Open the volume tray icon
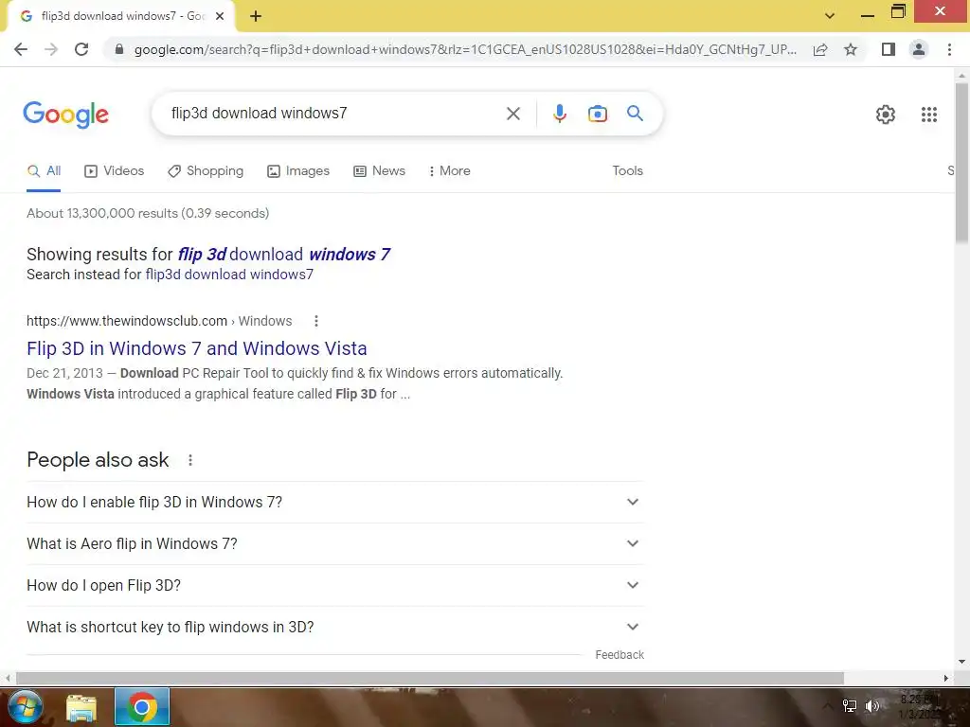This screenshot has width=970, height=727. 872,705
